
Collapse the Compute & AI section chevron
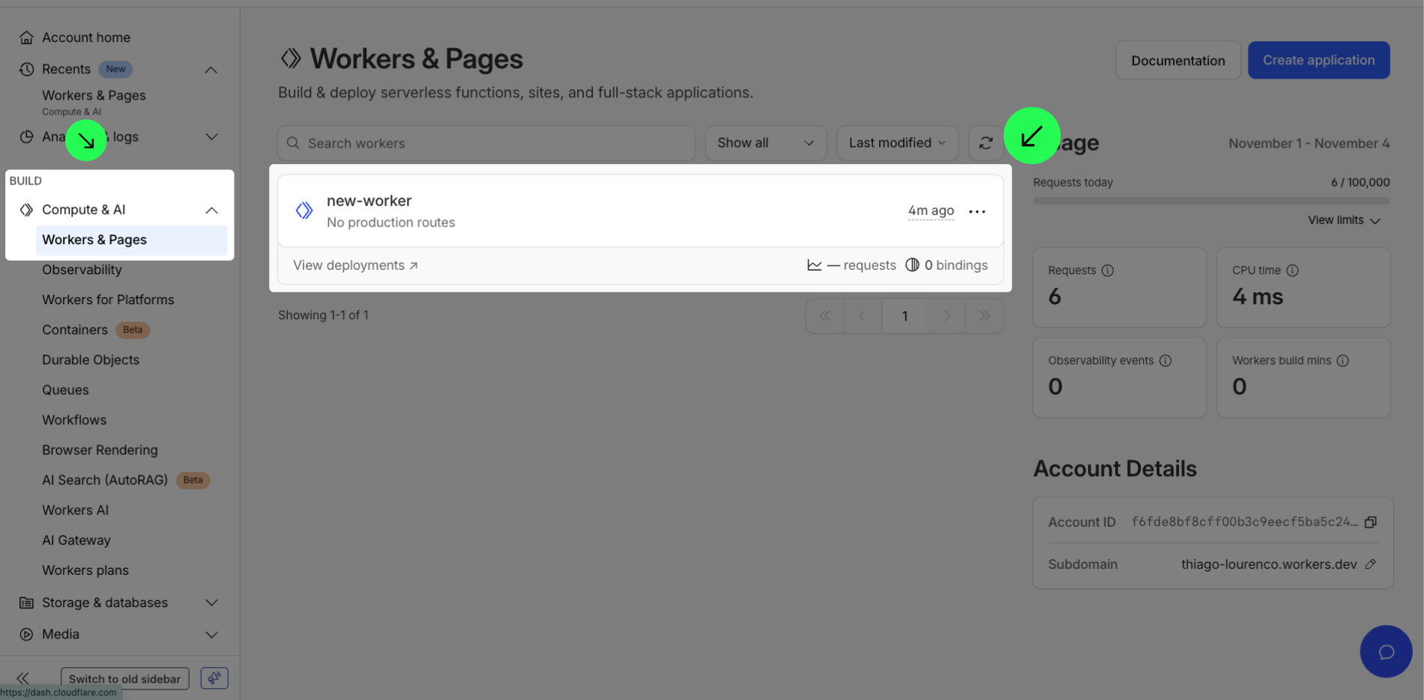(x=212, y=211)
